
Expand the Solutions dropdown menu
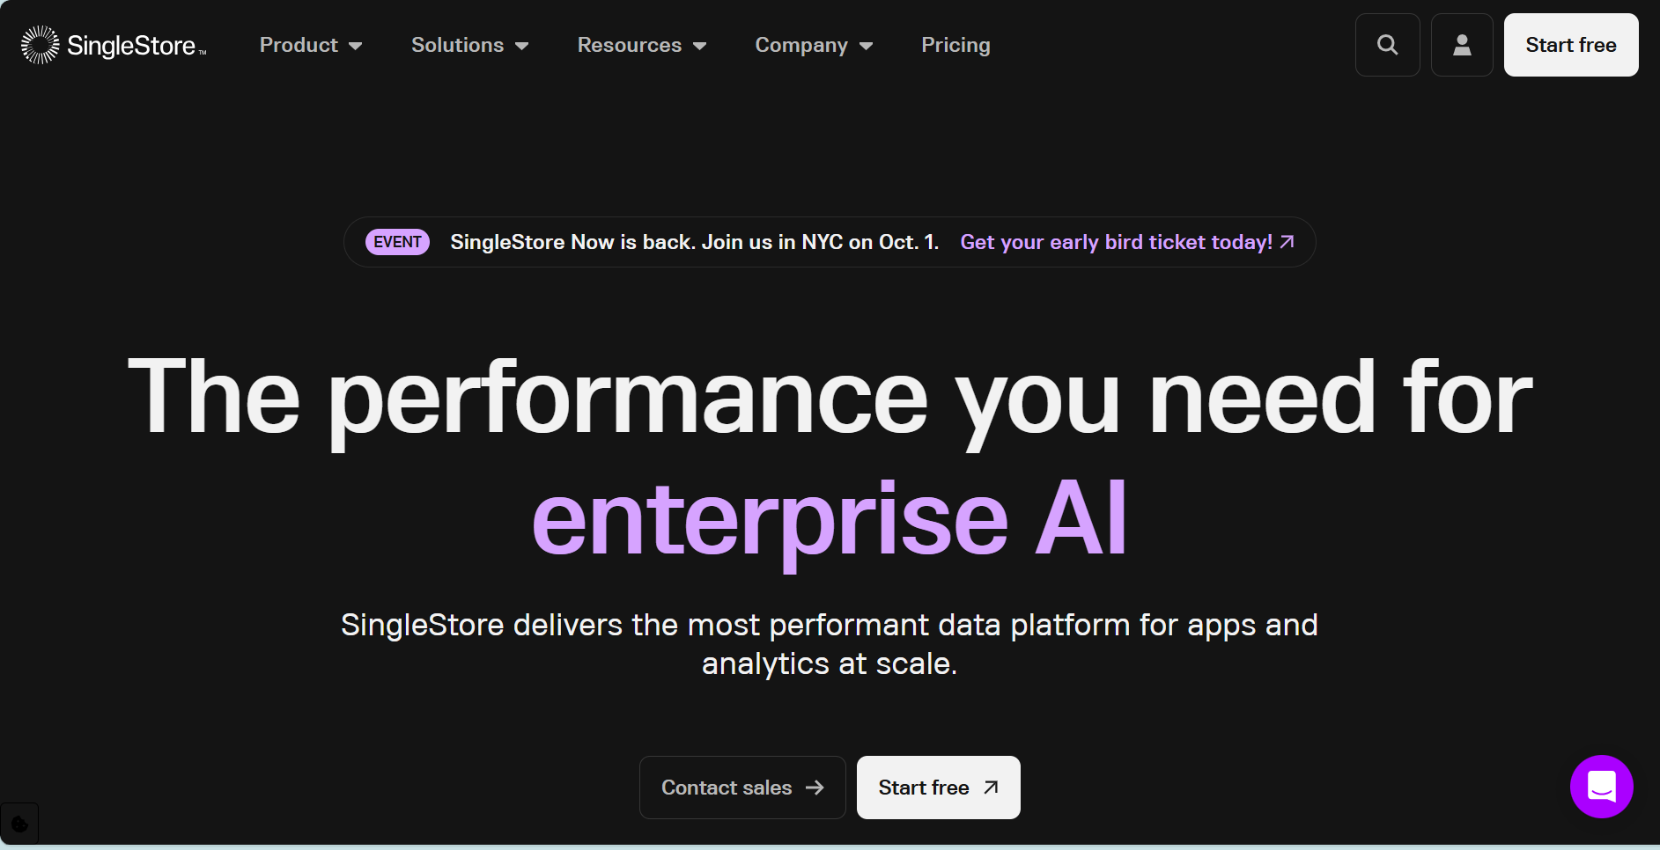pos(469,45)
